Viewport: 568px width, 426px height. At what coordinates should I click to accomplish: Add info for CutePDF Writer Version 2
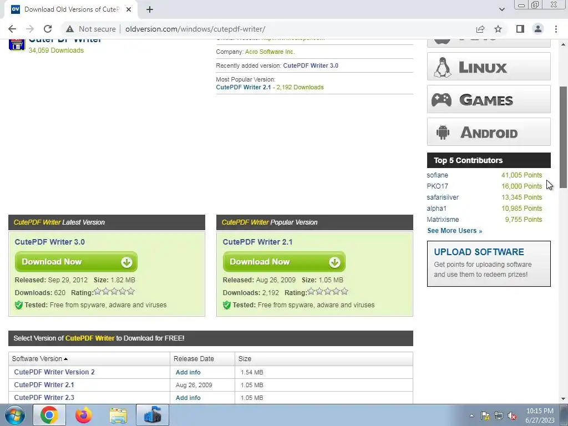coord(188,372)
